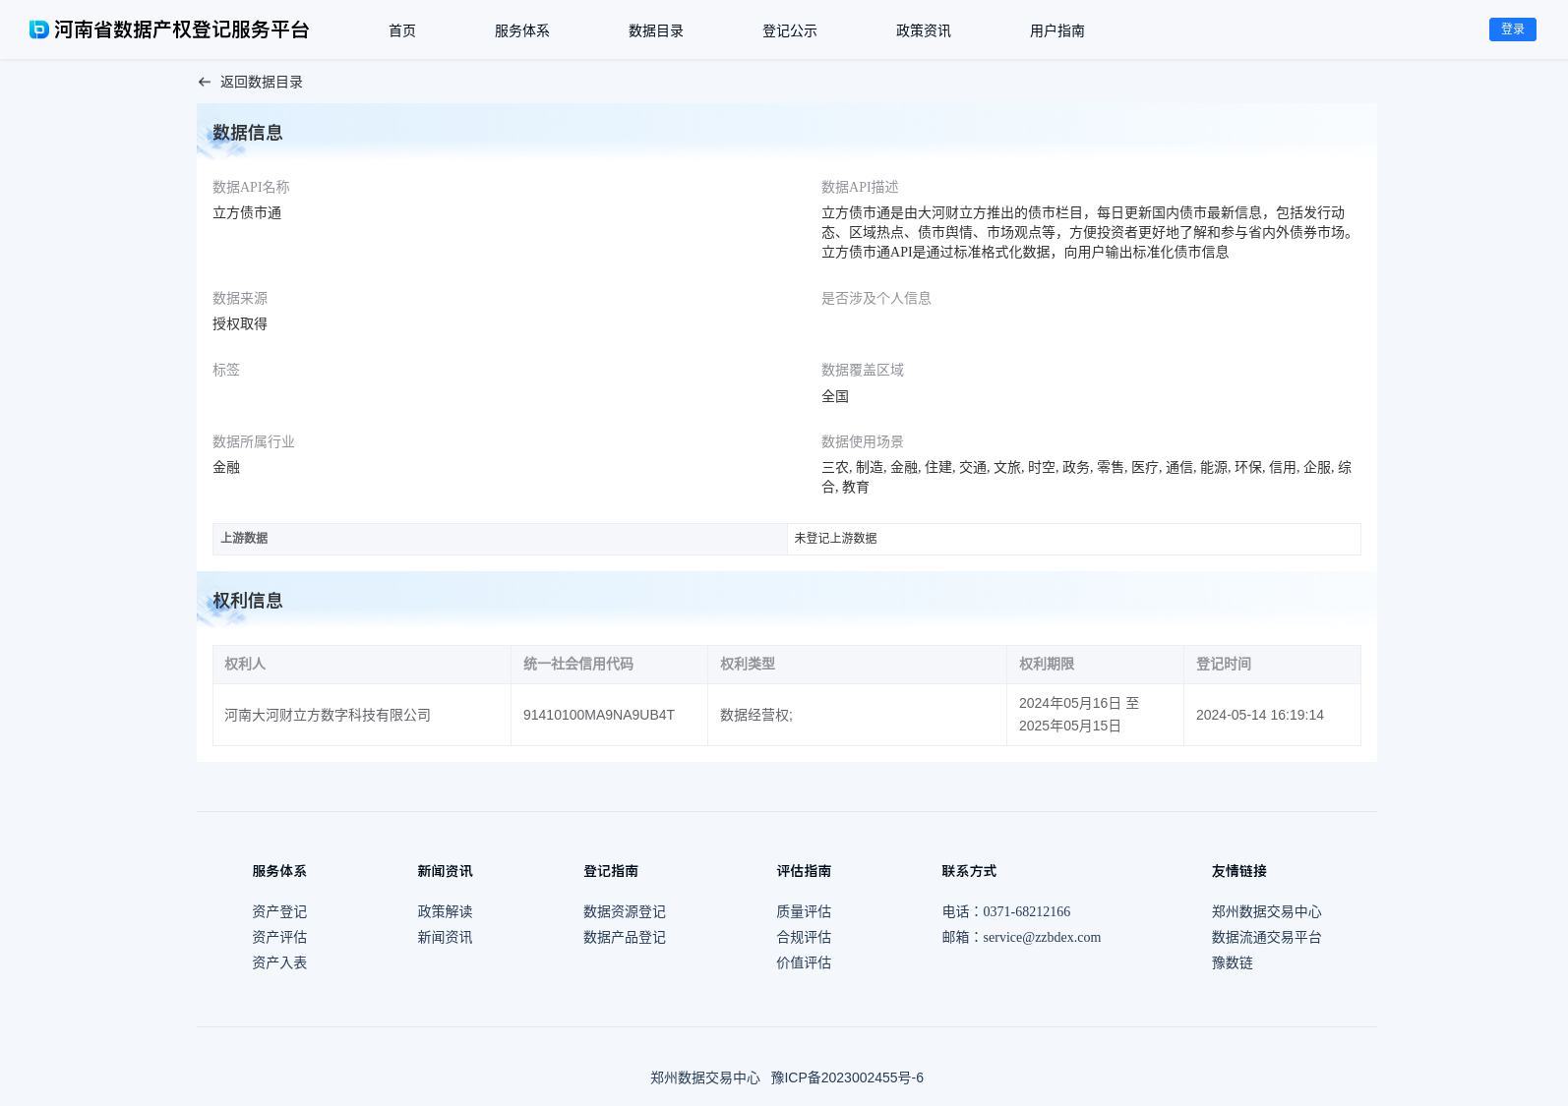The image size is (1568, 1106).
Task: Click 上游数据 header cell
Action: [500, 539]
